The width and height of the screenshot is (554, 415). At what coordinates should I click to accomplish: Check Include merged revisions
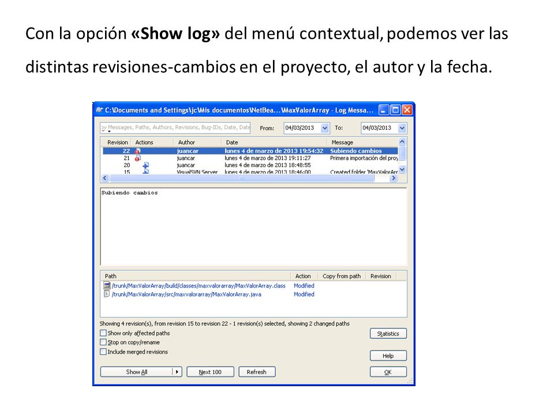tap(103, 352)
